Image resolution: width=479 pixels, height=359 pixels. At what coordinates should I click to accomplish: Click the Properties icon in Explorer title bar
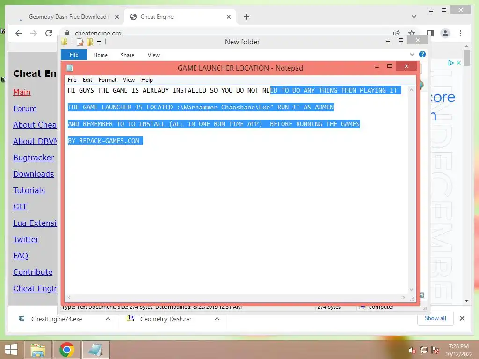pos(80,42)
